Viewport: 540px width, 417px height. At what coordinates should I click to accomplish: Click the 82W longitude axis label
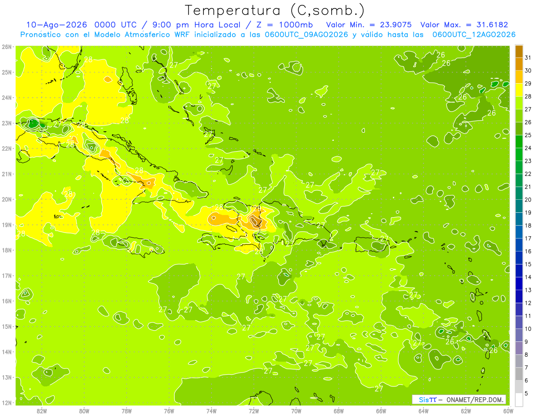coord(42,411)
